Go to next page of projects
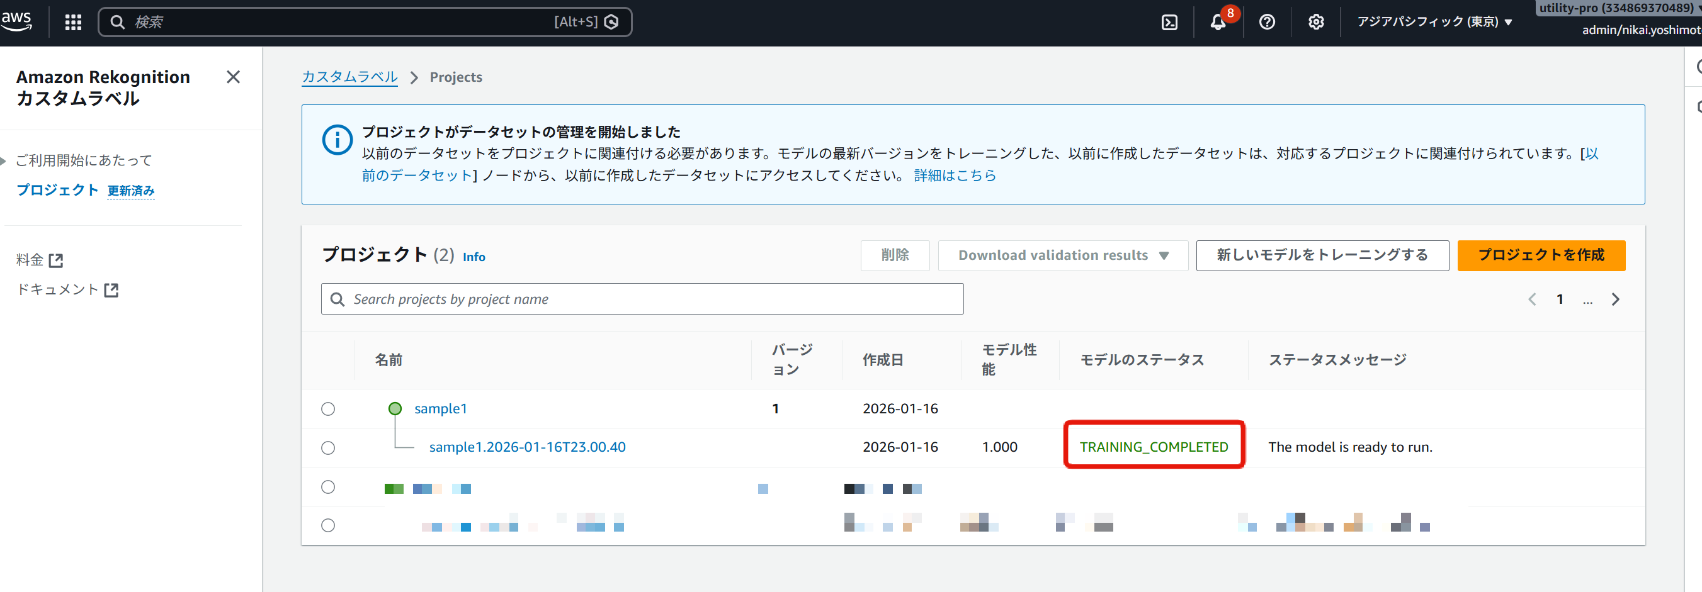Viewport: 1702px width, 592px height. pyautogui.click(x=1616, y=299)
